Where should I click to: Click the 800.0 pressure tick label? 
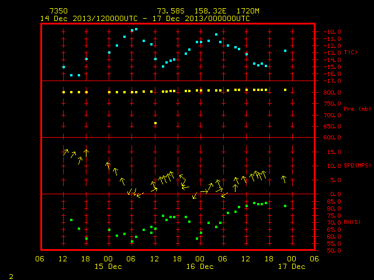coord(332,92)
